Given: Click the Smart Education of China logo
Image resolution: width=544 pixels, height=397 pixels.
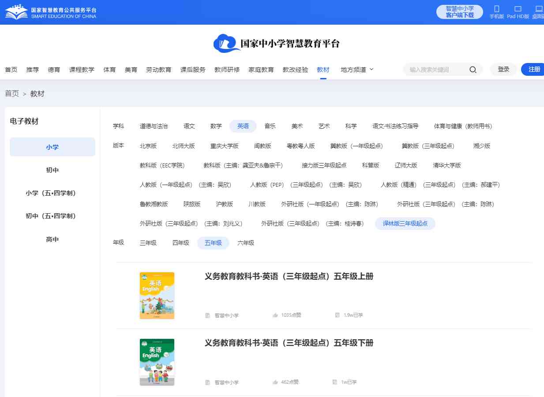Looking at the screenshot, I should pos(51,12).
